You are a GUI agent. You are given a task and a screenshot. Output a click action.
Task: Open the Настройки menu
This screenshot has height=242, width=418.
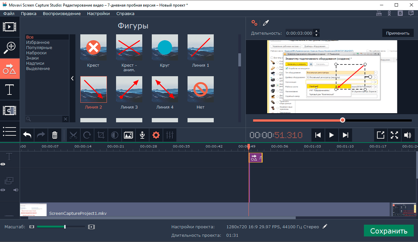pos(98,13)
